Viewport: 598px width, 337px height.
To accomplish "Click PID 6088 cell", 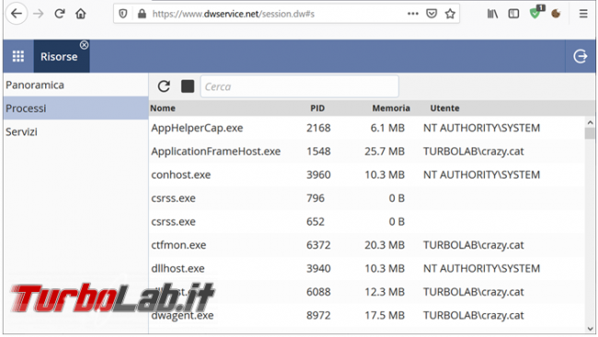I will coord(318,292).
